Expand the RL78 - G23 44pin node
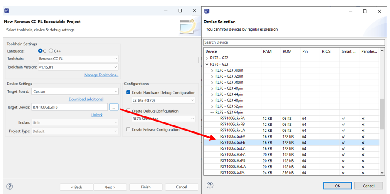Viewport: 390px width, 194px height. coord(212,94)
